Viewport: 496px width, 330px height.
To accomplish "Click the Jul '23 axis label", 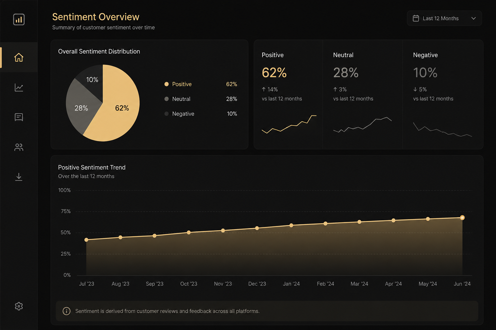I will [87, 284].
